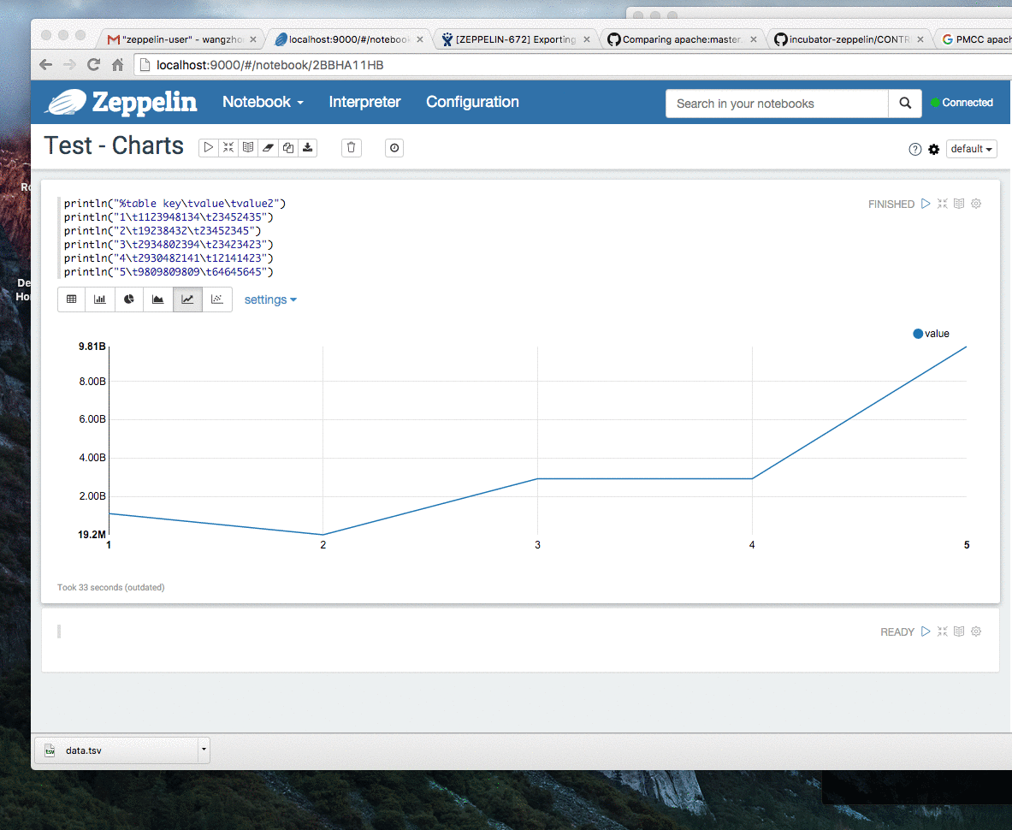Run all paragraphs in the notebook
Screen dimensions: 1012x830
coord(209,148)
